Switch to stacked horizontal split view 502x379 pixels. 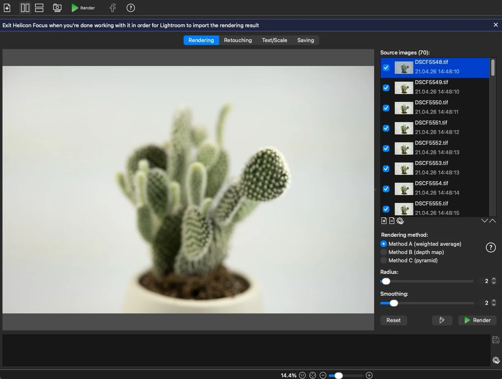tap(39, 8)
